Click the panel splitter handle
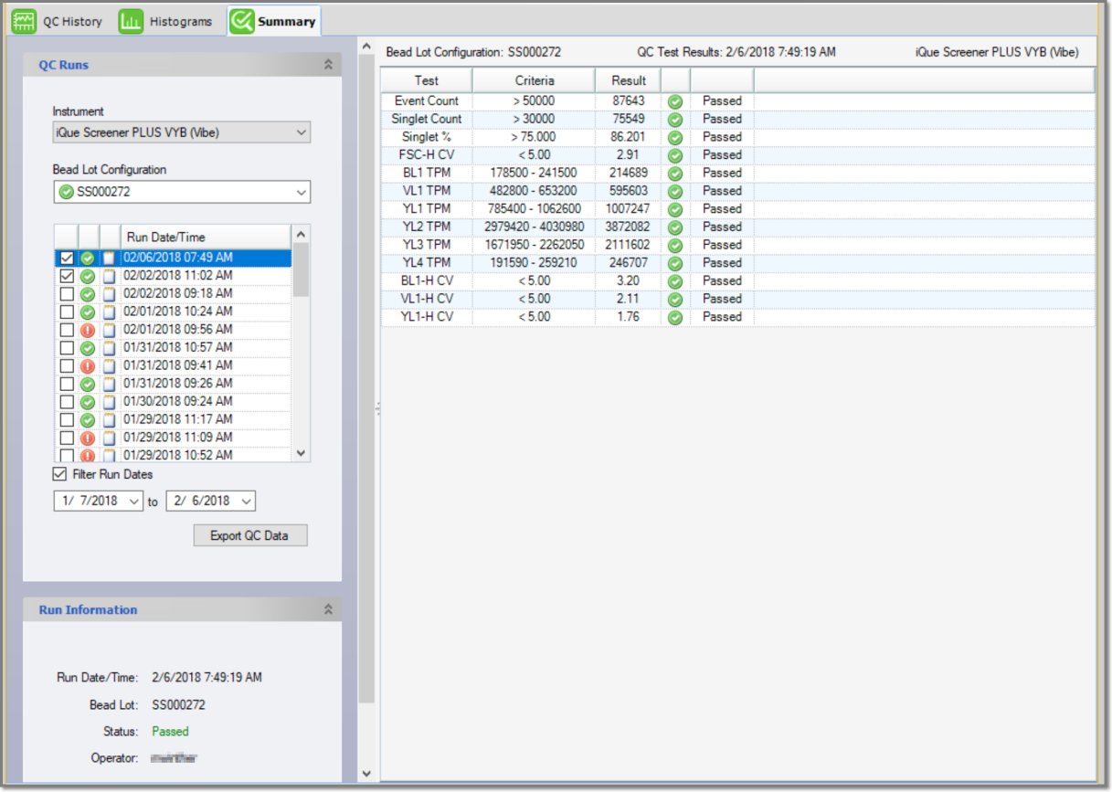The height and width of the screenshot is (792, 1112). coord(377,410)
